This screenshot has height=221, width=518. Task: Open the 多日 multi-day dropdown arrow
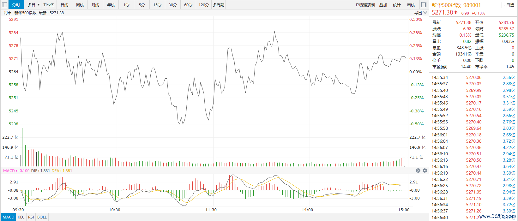(x=39, y=5)
